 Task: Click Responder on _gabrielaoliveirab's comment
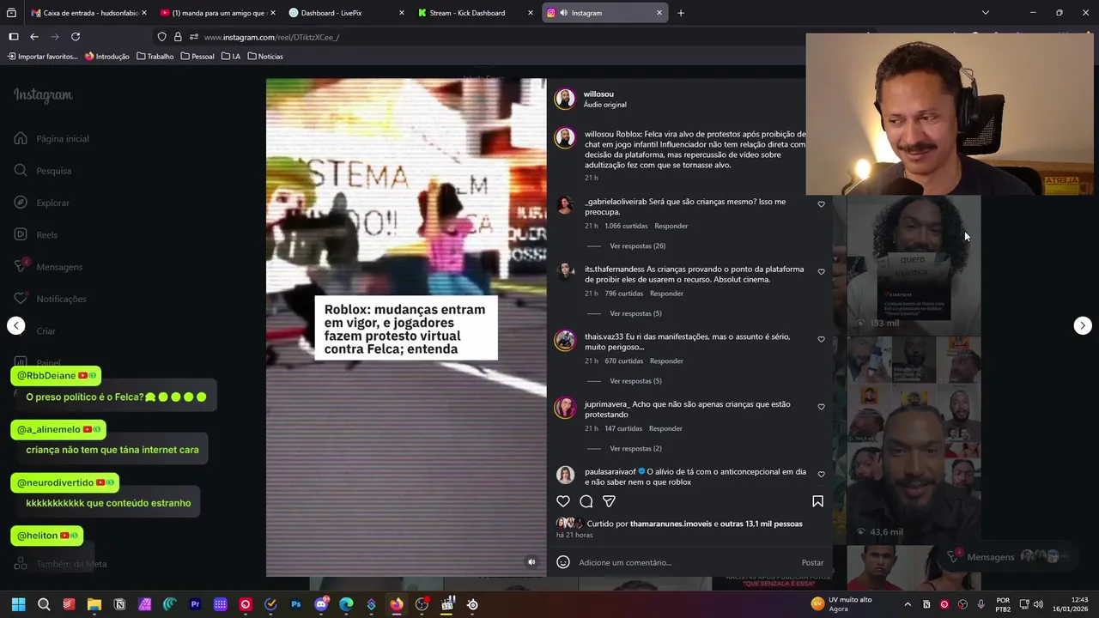click(671, 227)
